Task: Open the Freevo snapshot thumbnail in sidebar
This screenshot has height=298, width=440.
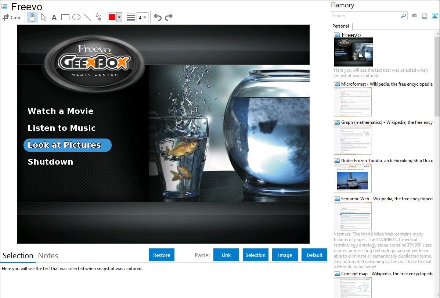Action: tap(353, 52)
